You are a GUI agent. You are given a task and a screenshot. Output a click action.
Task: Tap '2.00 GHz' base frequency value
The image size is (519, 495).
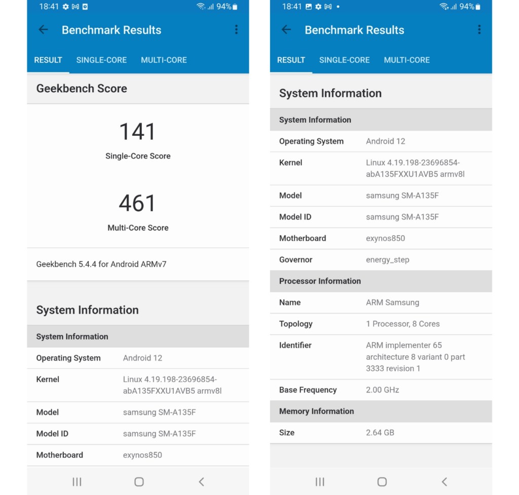[x=382, y=390]
